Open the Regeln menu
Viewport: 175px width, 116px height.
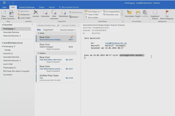[138, 14]
